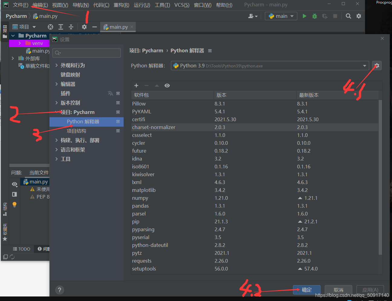Expand the 外观和行为 settings section
The image size is (392, 301).
coord(57,65)
